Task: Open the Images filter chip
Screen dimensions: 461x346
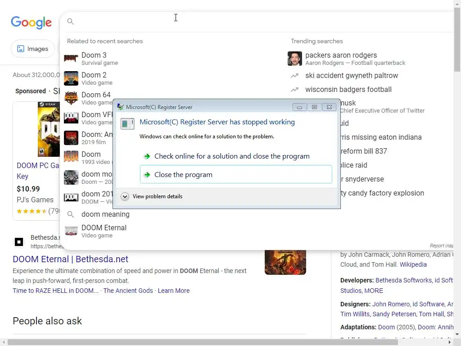Action: (x=32, y=49)
